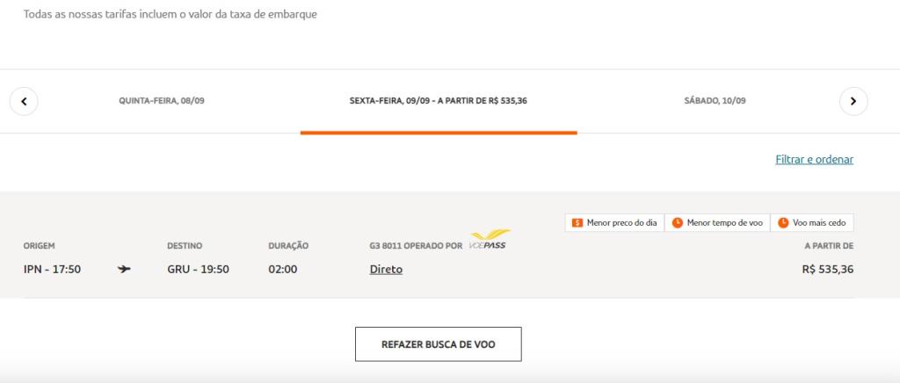The image size is (900, 383).
Task: Select the Quinta-feira, 08/09 date tab
Action: (162, 101)
